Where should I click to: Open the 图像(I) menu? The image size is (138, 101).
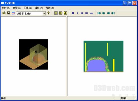[28, 8]
